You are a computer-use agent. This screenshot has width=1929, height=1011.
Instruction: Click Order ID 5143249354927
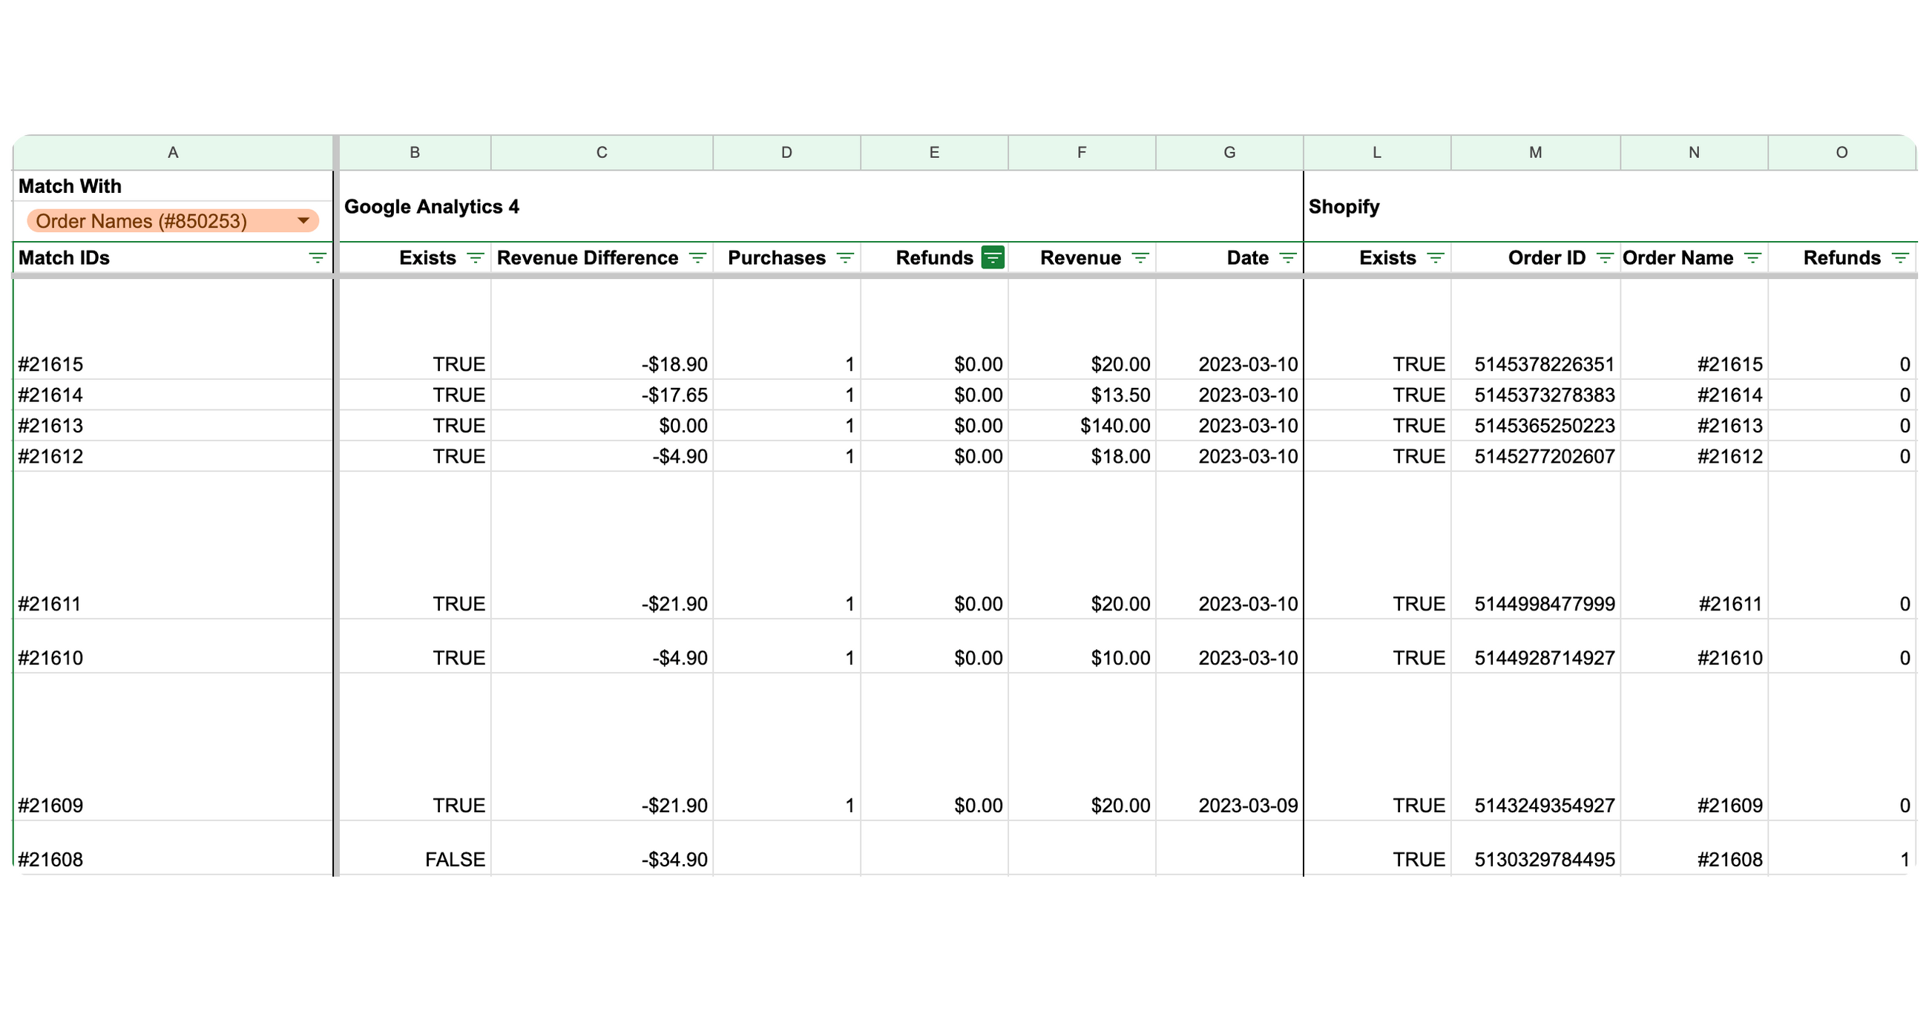(x=1544, y=805)
